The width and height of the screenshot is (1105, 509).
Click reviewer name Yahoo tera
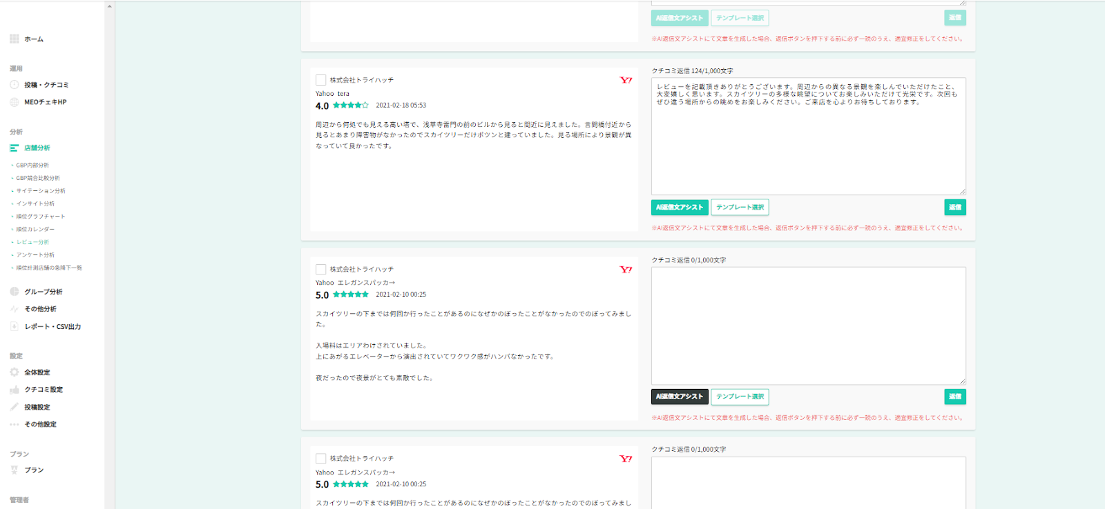(332, 94)
